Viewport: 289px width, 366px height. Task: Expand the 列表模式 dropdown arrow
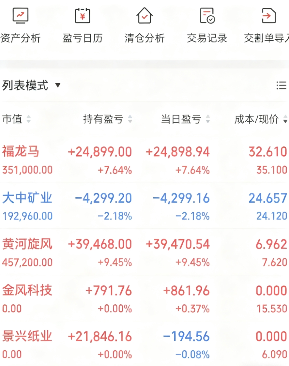click(x=58, y=85)
